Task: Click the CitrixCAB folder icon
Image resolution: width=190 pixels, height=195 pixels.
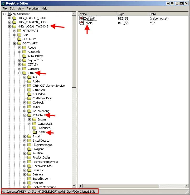Action: [x=30, y=90]
